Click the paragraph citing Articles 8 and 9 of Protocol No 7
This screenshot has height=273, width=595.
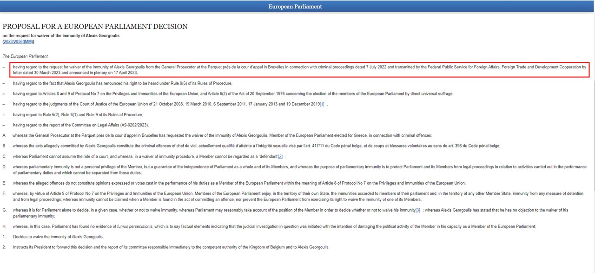coord(232,94)
